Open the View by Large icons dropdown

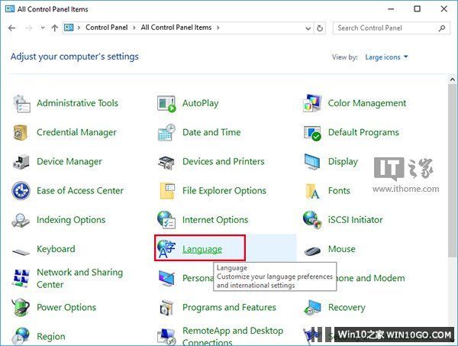pos(386,57)
